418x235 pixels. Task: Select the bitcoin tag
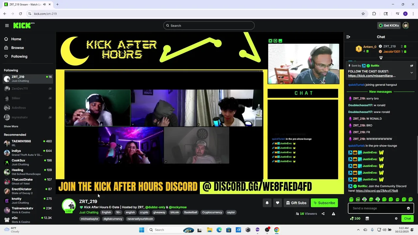point(175,212)
